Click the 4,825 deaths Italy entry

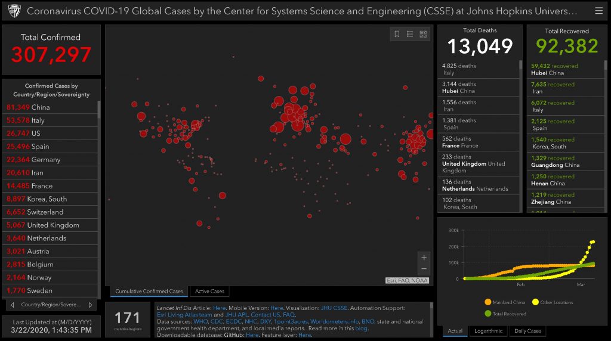click(479, 69)
